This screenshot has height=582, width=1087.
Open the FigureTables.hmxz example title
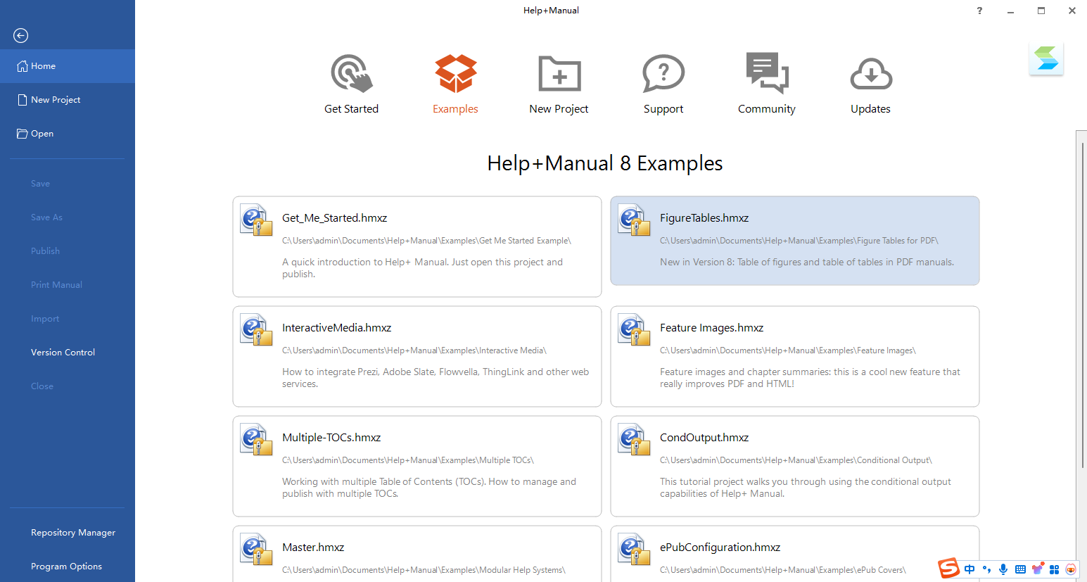704,218
